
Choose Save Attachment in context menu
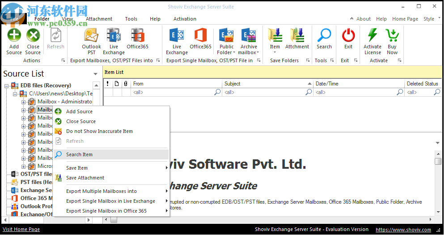point(111,178)
